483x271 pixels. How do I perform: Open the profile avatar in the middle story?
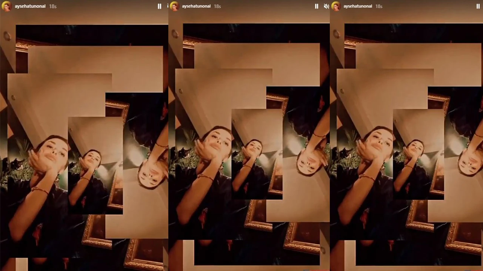pos(174,6)
